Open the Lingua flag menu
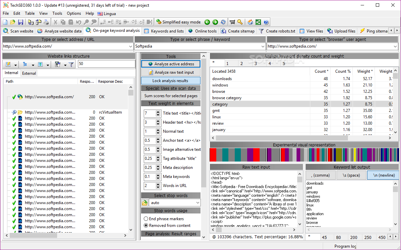Image resolution: width=401 pixels, height=250 pixels. point(107,14)
